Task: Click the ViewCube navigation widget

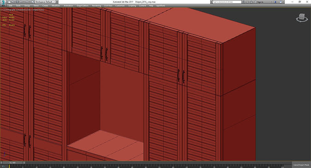Action: tap(302, 18)
